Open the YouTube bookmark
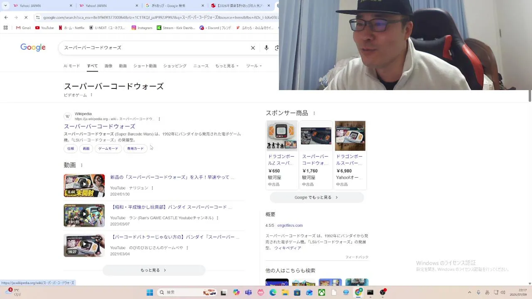532x299 pixels. coord(44,28)
